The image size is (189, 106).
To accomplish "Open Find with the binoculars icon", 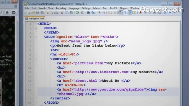I will pos(88,12).
